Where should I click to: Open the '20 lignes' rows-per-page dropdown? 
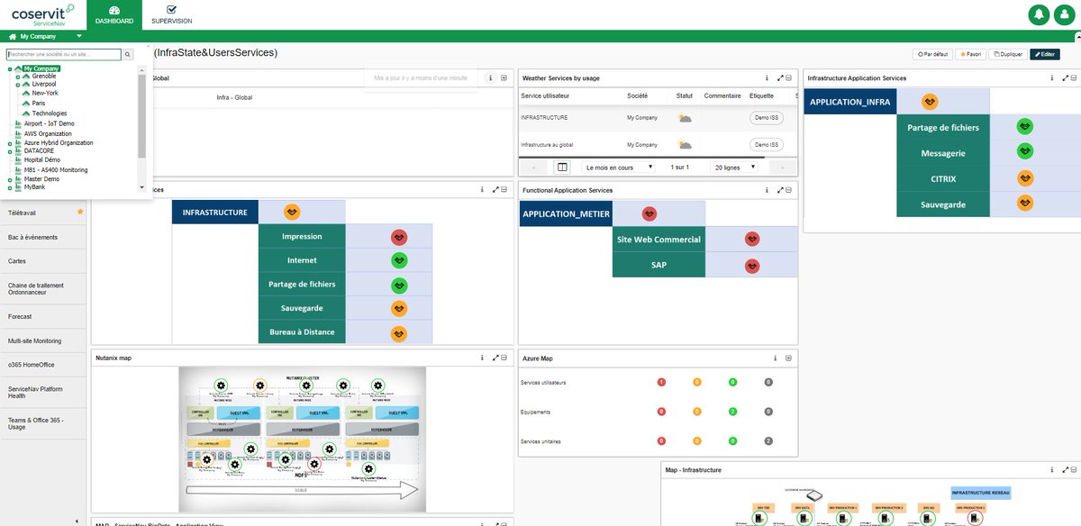click(x=733, y=167)
